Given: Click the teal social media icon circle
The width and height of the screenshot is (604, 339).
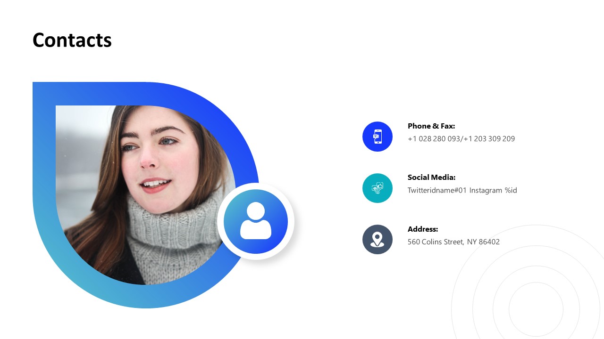Looking at the screenshot, I should point(377,188).
